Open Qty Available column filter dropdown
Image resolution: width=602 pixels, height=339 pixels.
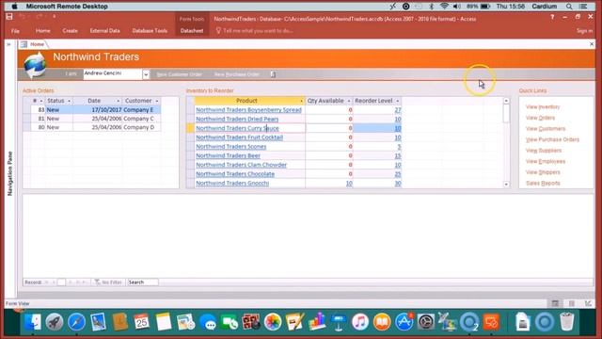click(349, 101)
